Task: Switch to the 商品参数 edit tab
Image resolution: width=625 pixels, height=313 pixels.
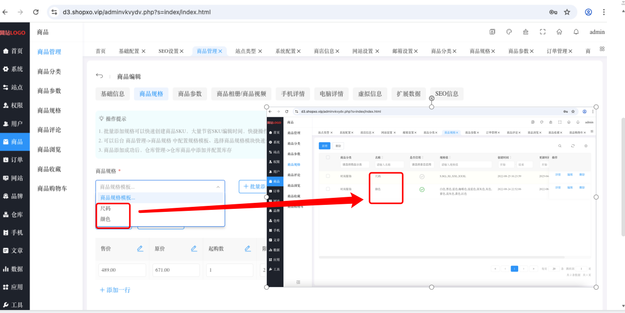Action: pyautogui.click(x=190, y=94)
